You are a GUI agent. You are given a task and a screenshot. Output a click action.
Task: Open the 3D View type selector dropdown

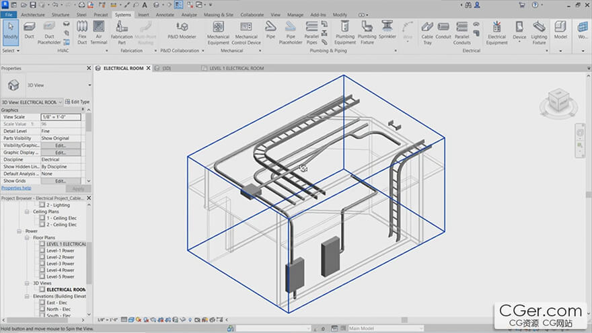tap(89, 85)
